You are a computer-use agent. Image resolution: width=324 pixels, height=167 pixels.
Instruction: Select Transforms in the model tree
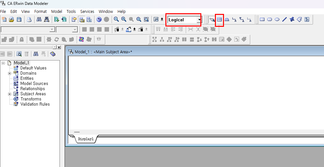31,99
